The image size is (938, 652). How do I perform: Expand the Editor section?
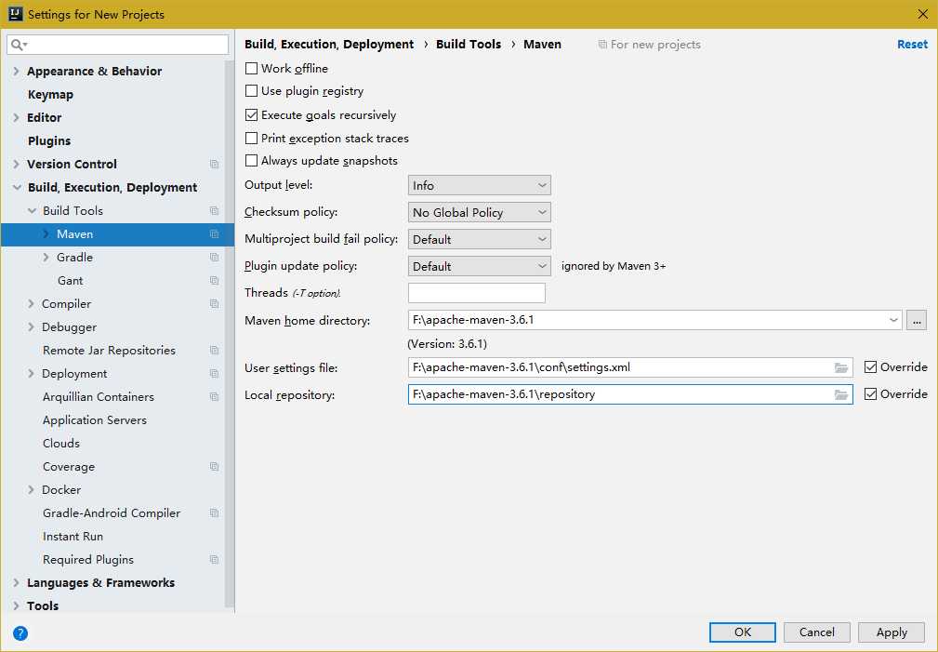(x=16, y=118)
